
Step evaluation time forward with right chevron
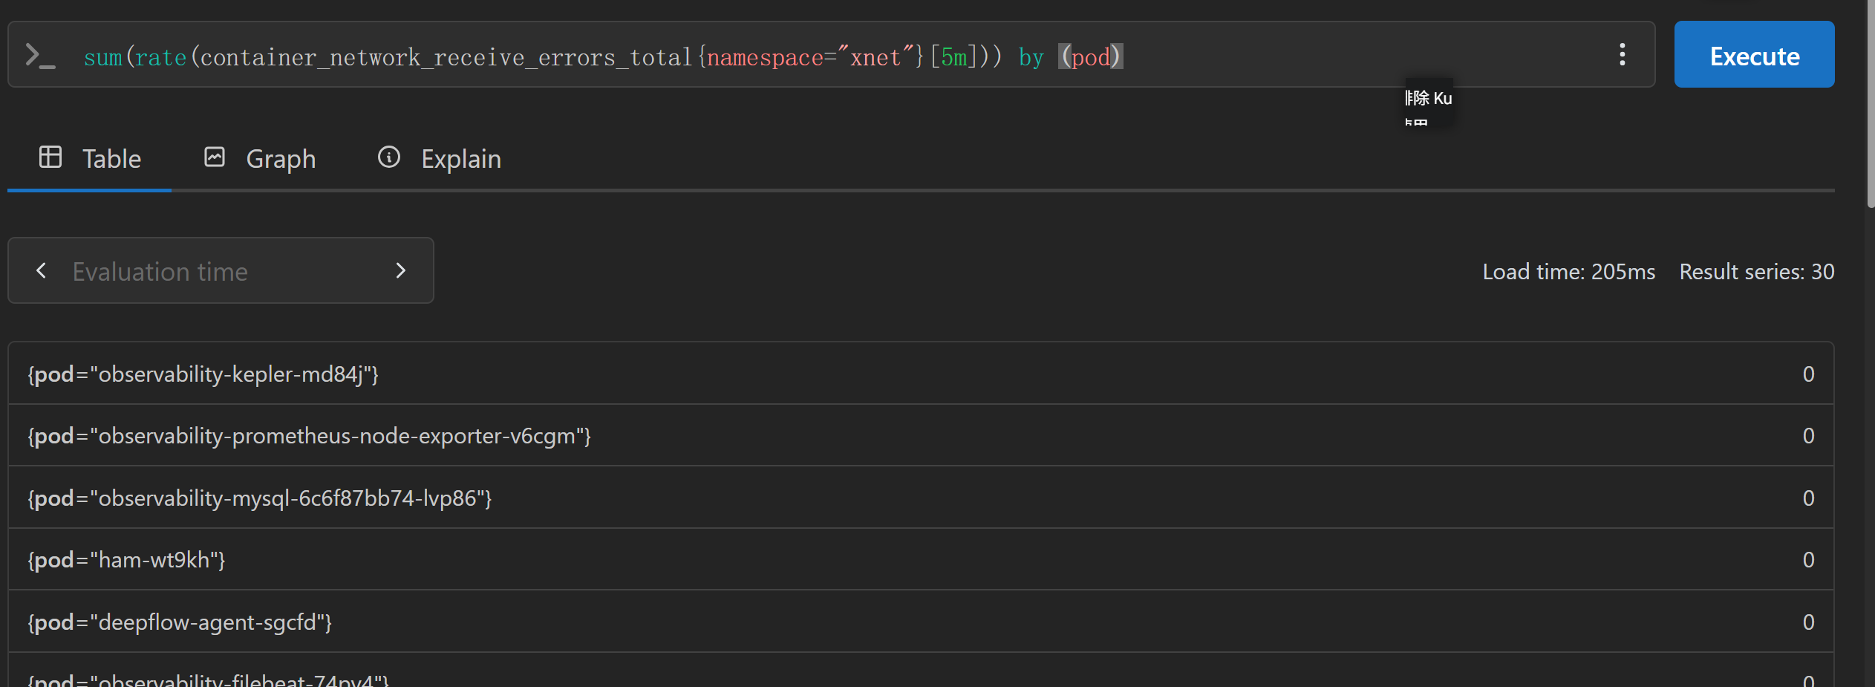(x=401, y=270)
